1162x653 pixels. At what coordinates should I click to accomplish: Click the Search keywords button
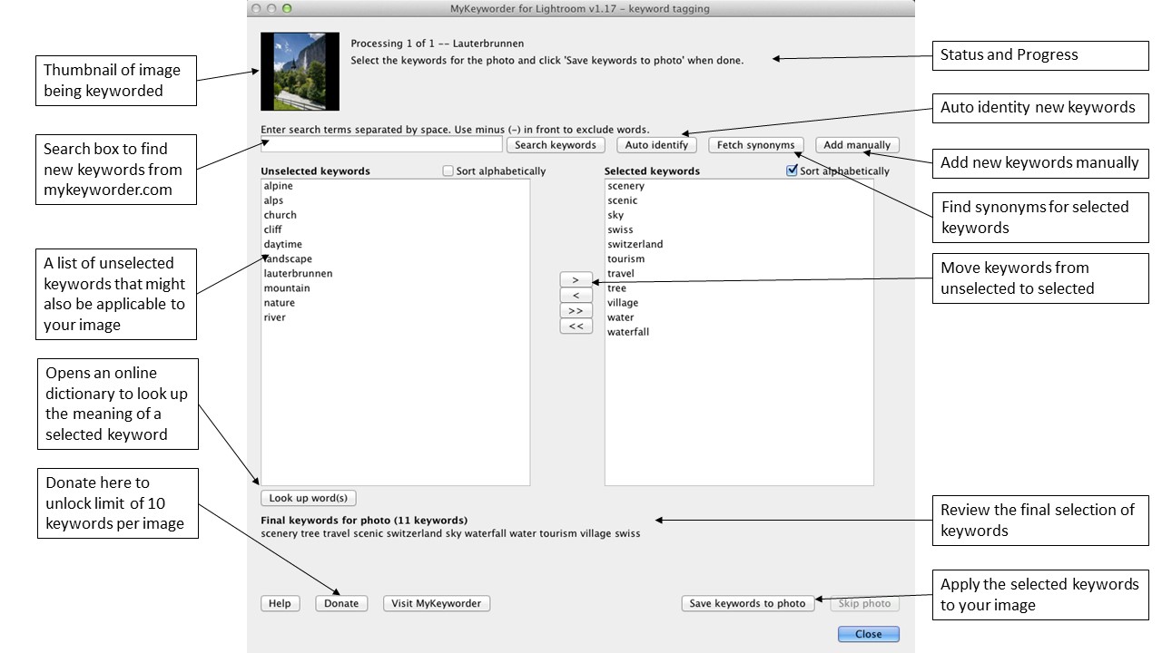pyautogui.click(x=556, y=145)
